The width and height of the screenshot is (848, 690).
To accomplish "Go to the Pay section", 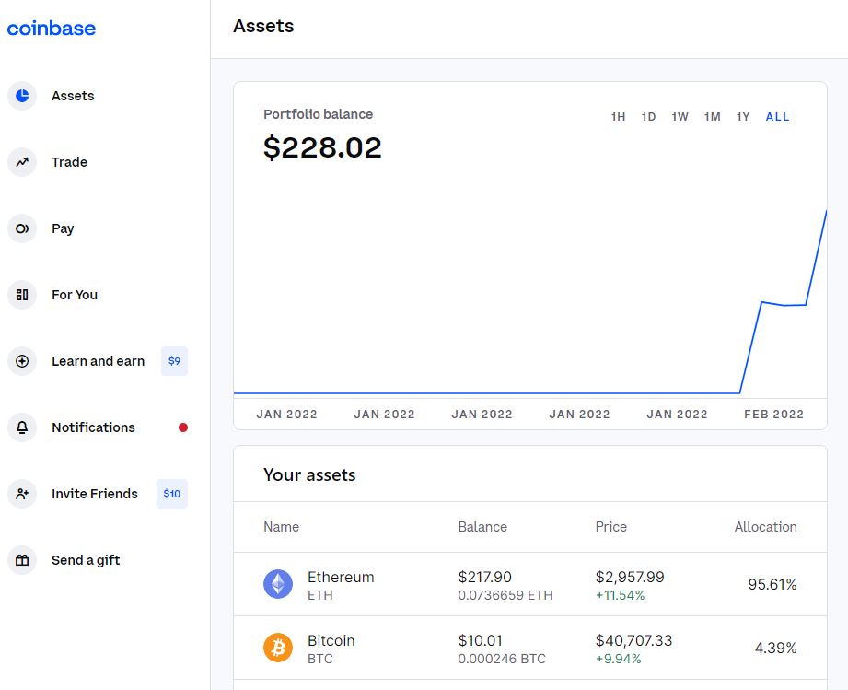I will click(63, 228).
